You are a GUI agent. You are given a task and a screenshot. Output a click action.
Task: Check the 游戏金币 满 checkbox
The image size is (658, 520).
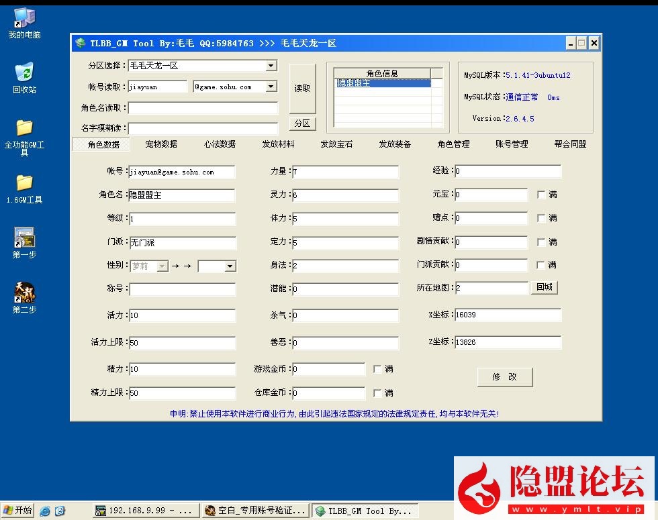point(377,369)
